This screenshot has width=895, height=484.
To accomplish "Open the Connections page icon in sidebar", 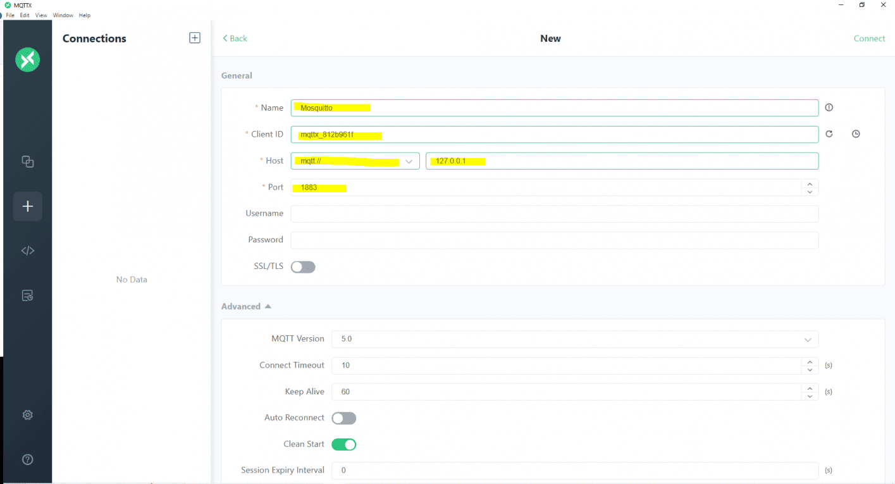I will coord(28,162).
